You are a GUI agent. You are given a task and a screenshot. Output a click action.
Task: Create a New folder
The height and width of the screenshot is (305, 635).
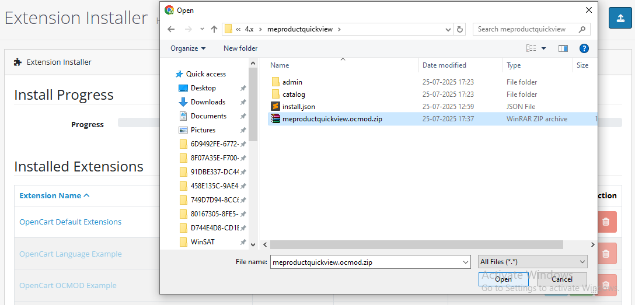240,48
